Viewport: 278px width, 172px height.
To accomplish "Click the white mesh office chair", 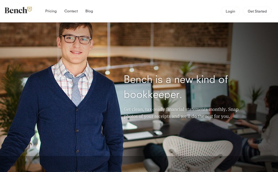I will (x=197, y=154).
